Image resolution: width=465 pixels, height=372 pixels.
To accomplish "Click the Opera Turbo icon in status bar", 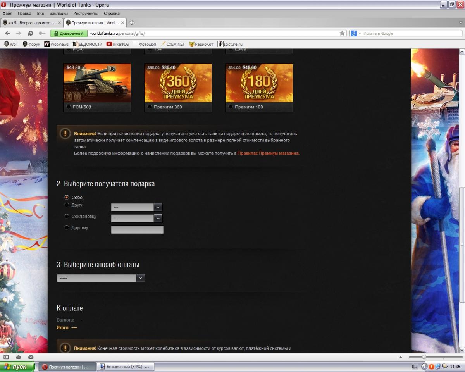I will tap(31, 357).
